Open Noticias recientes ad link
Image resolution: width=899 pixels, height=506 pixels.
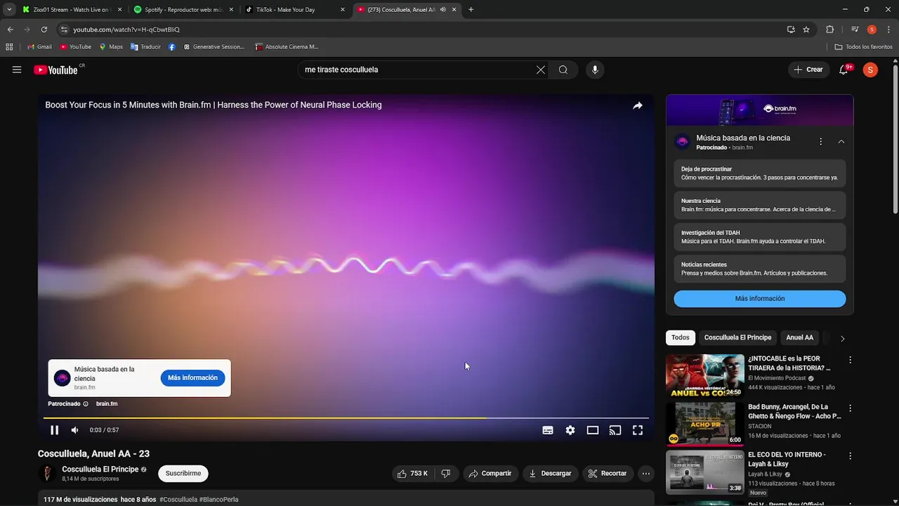[x=760, y=268]
